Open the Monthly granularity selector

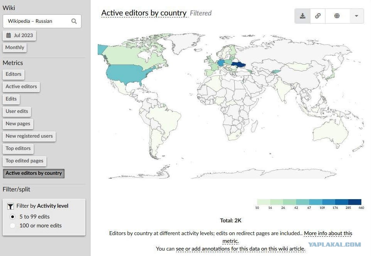click(x=15, y=48)
